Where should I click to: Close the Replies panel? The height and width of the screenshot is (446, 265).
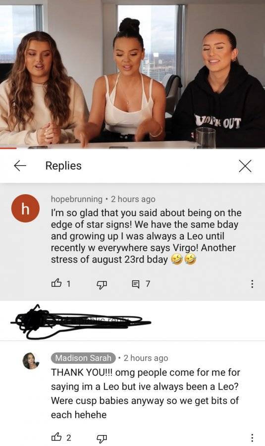click(245, 166)
